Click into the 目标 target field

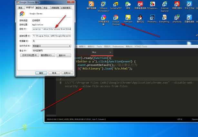pyautogui.click(x=52, y=29)
